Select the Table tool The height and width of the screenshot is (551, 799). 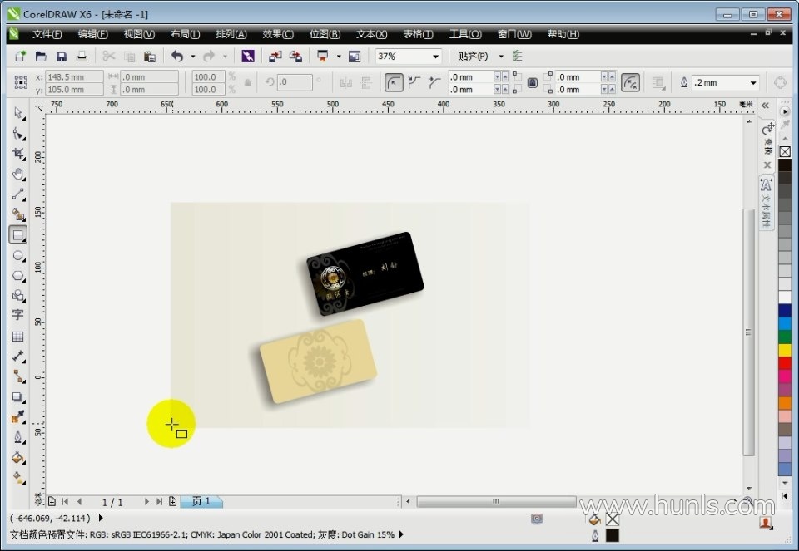(17, 337)
